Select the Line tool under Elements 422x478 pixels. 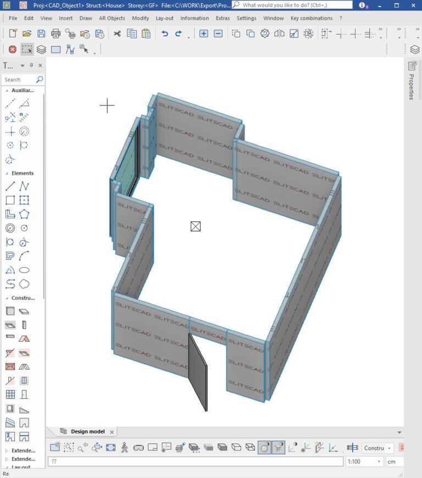tap(10, 186)
